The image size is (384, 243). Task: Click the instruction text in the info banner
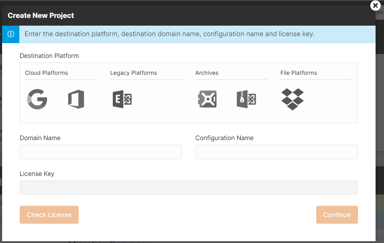click(x=169, y=34)
